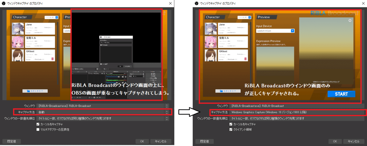The height and width of the screenshot is (146, 367).
Task: Open the ウィンドウの一致優先順位 dropdown in left dialog
Action: coord(103,118)
